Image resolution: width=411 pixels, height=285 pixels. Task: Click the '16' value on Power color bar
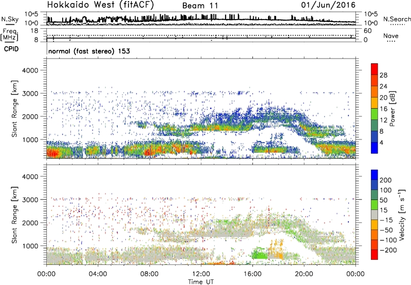pos(383,109)
